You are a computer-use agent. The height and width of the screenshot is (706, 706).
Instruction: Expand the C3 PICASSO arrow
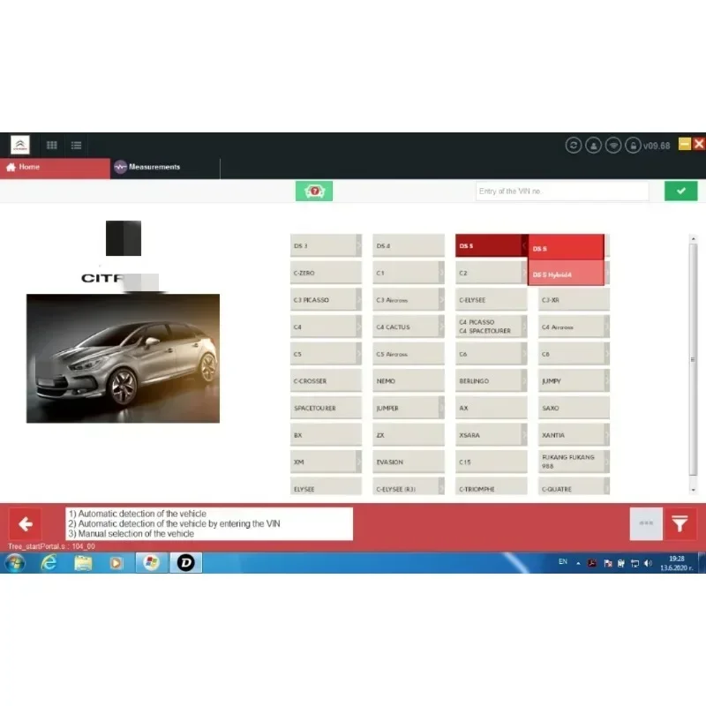coord(359,300)
